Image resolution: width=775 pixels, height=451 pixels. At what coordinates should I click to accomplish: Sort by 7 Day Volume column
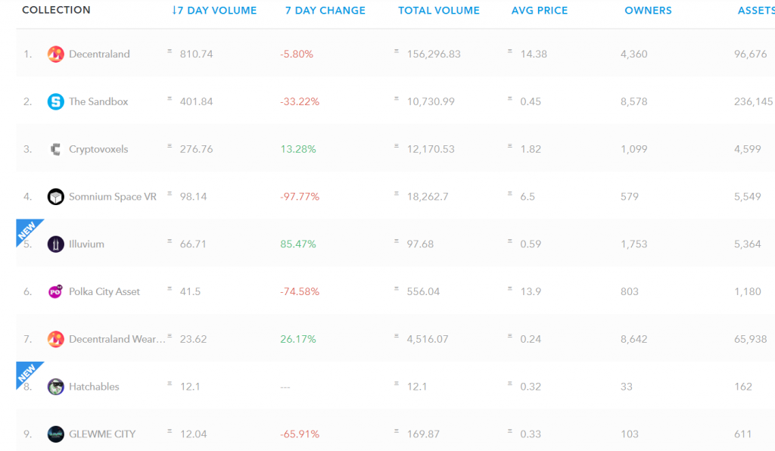[x=214, y=11]
